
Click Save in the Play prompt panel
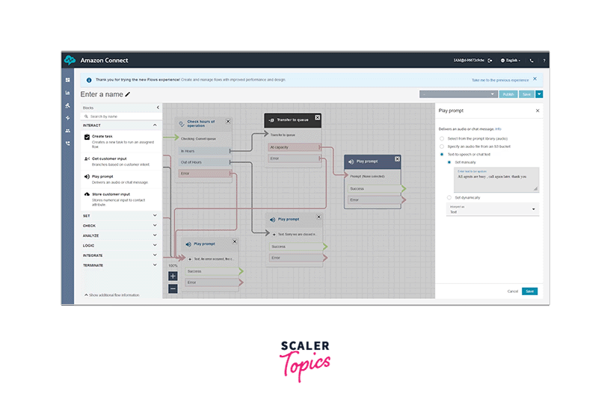coord(529,291)
